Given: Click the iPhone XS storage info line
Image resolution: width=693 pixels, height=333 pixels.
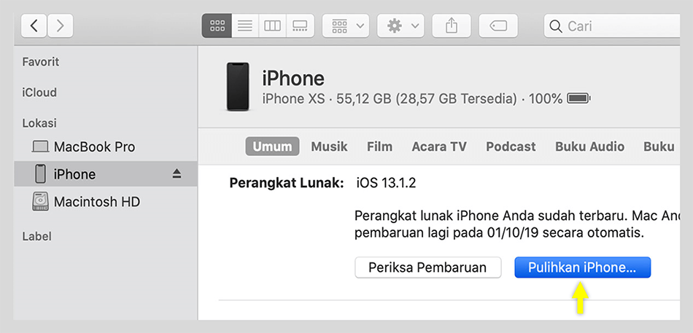Looking at the screenshot, I should click(x=412, y=98).
